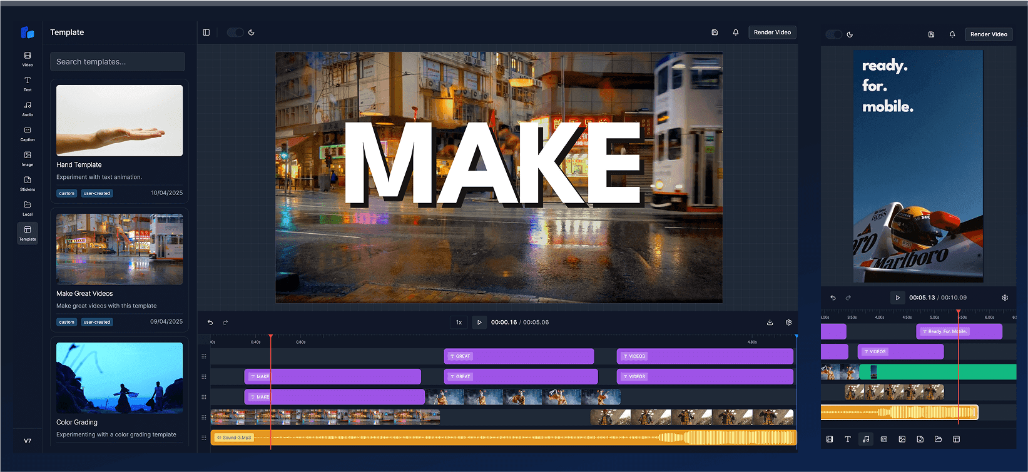Redo in the mobile preview panel
1028x472 pixels.
848,298
